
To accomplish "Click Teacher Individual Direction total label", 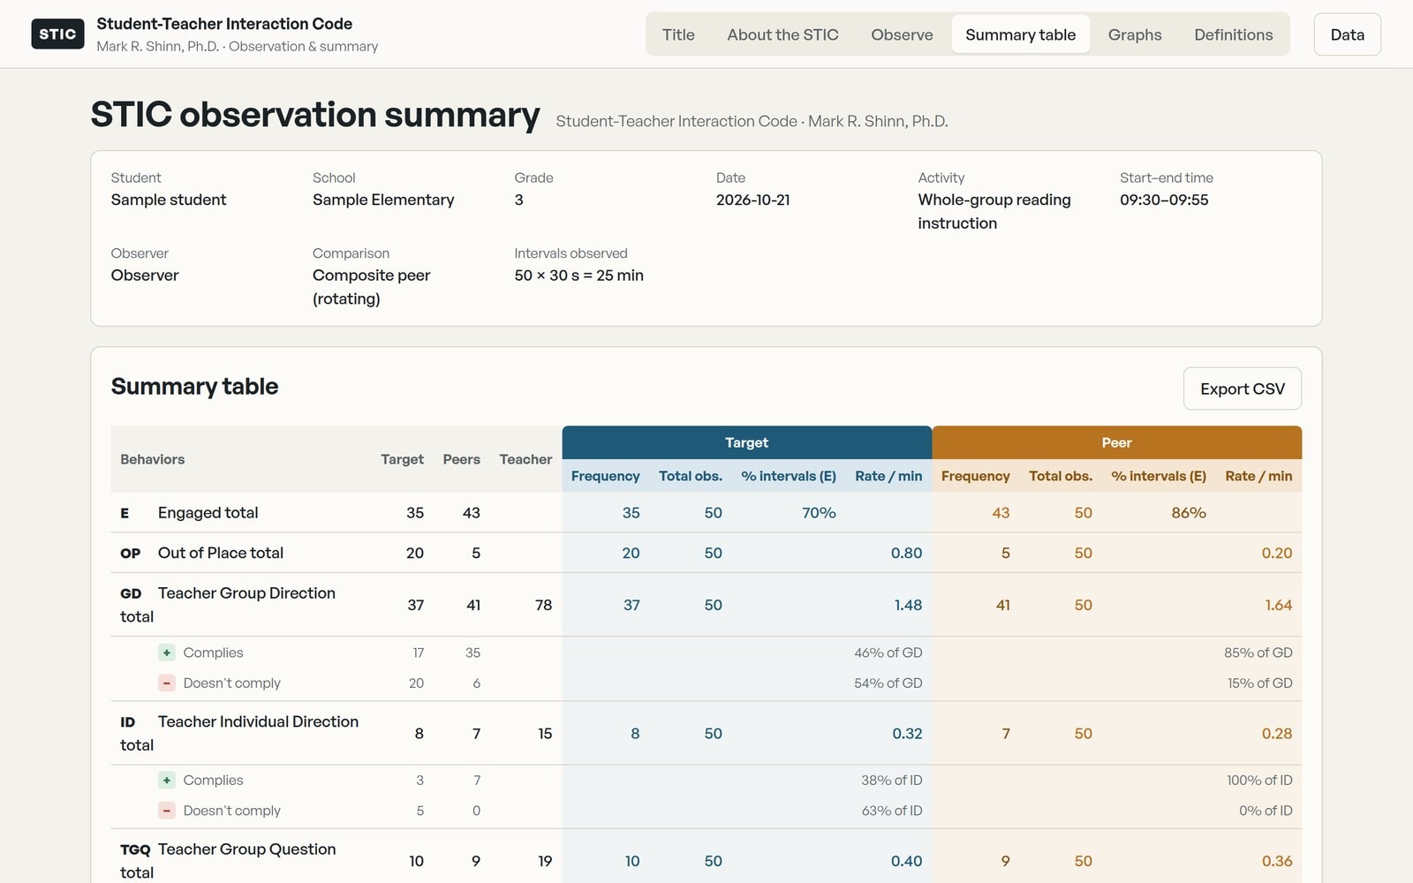I will [239, 733].
